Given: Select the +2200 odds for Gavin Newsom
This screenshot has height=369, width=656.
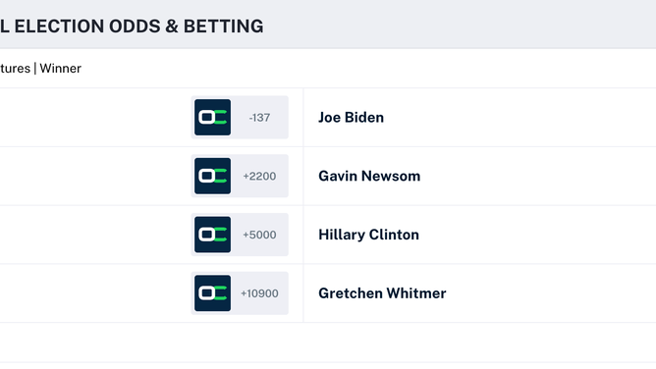Looking at the screenshot, I should (259, 177).
